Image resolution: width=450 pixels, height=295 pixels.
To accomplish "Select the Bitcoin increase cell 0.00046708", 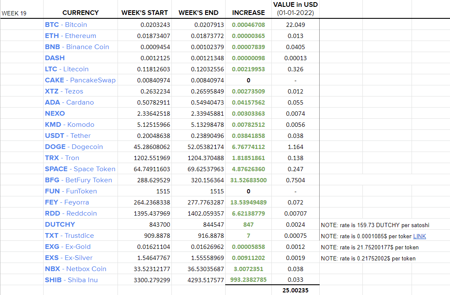I will [x=249, y=25].
